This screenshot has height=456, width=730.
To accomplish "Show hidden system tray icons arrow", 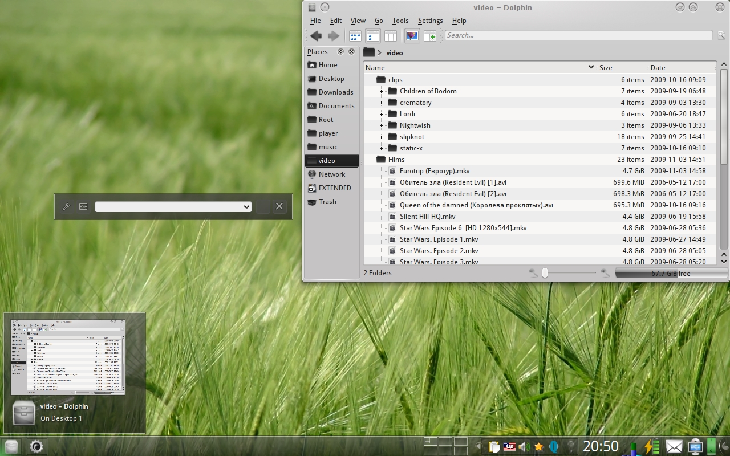I will pos(478,447).
